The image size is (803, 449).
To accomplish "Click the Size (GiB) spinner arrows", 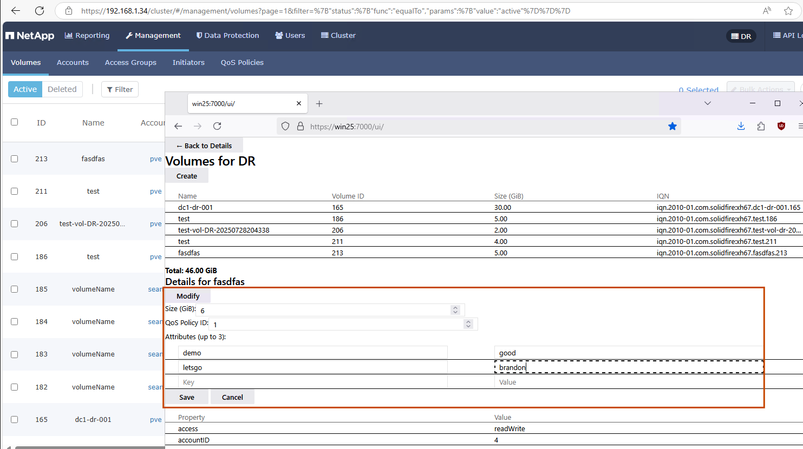I will pyautogui.click(x=455, y=310).
